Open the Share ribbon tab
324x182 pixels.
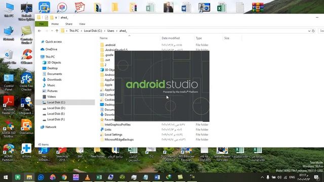(69, 24)
